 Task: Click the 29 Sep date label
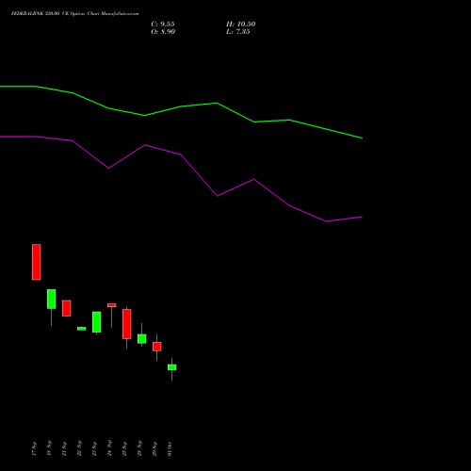tap(154, 448)
